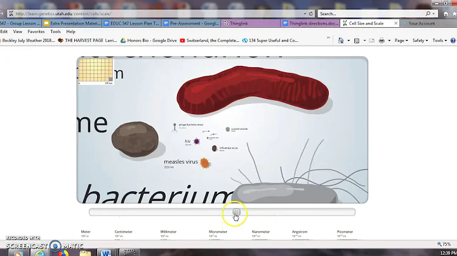This screenshot has height=256, width=457.
Task: Open Microsoft Word from the taskbar
Action: (107, 253)
